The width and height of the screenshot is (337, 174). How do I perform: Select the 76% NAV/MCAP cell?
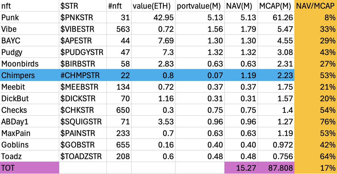click(316, 121)
